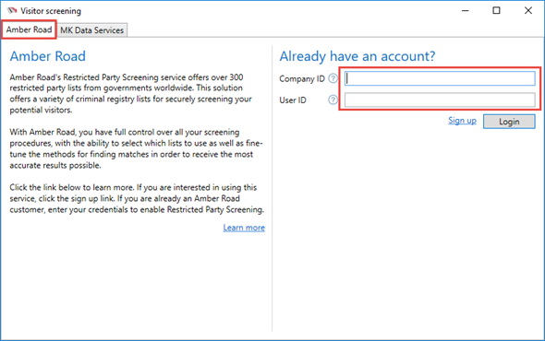
Task: Click the 'Already have an account?' heading
Action: 357,56
